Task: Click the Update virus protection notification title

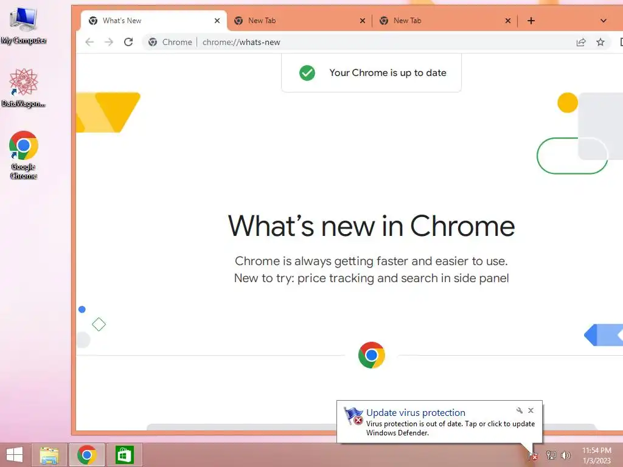Action: pos(416,413)
